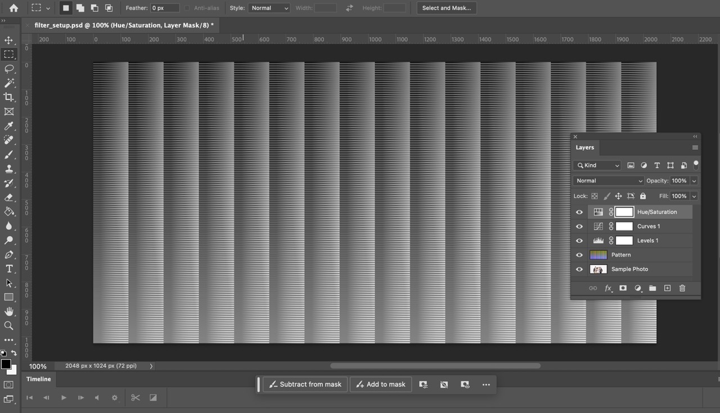Select the Crop tool

(9, 97)
